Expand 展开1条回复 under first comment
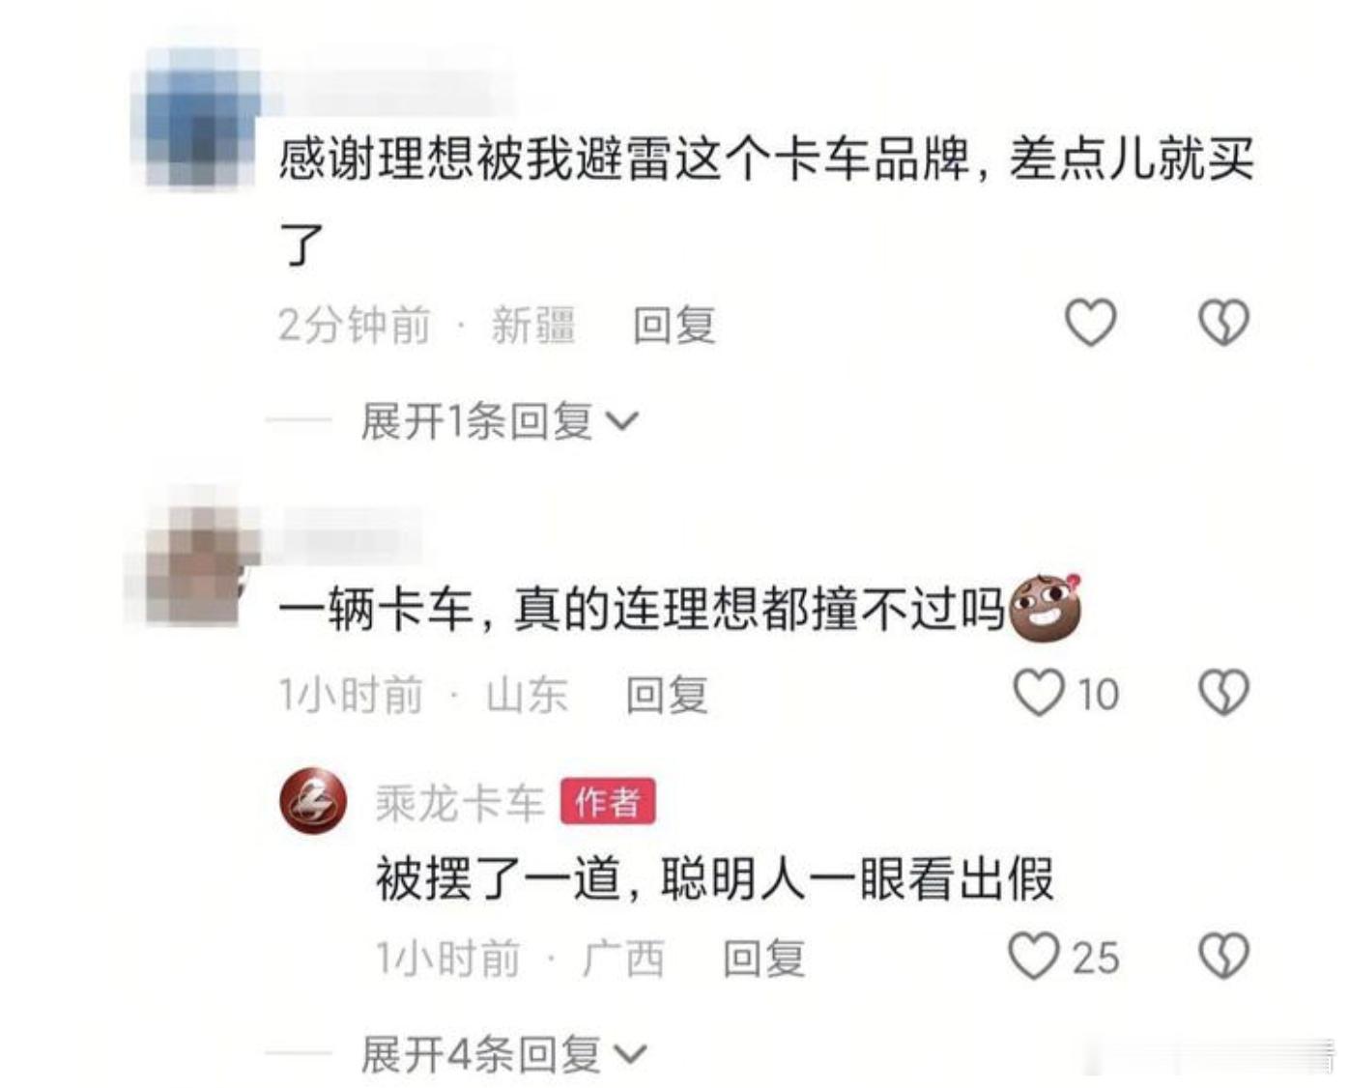 tap(499, 421)
